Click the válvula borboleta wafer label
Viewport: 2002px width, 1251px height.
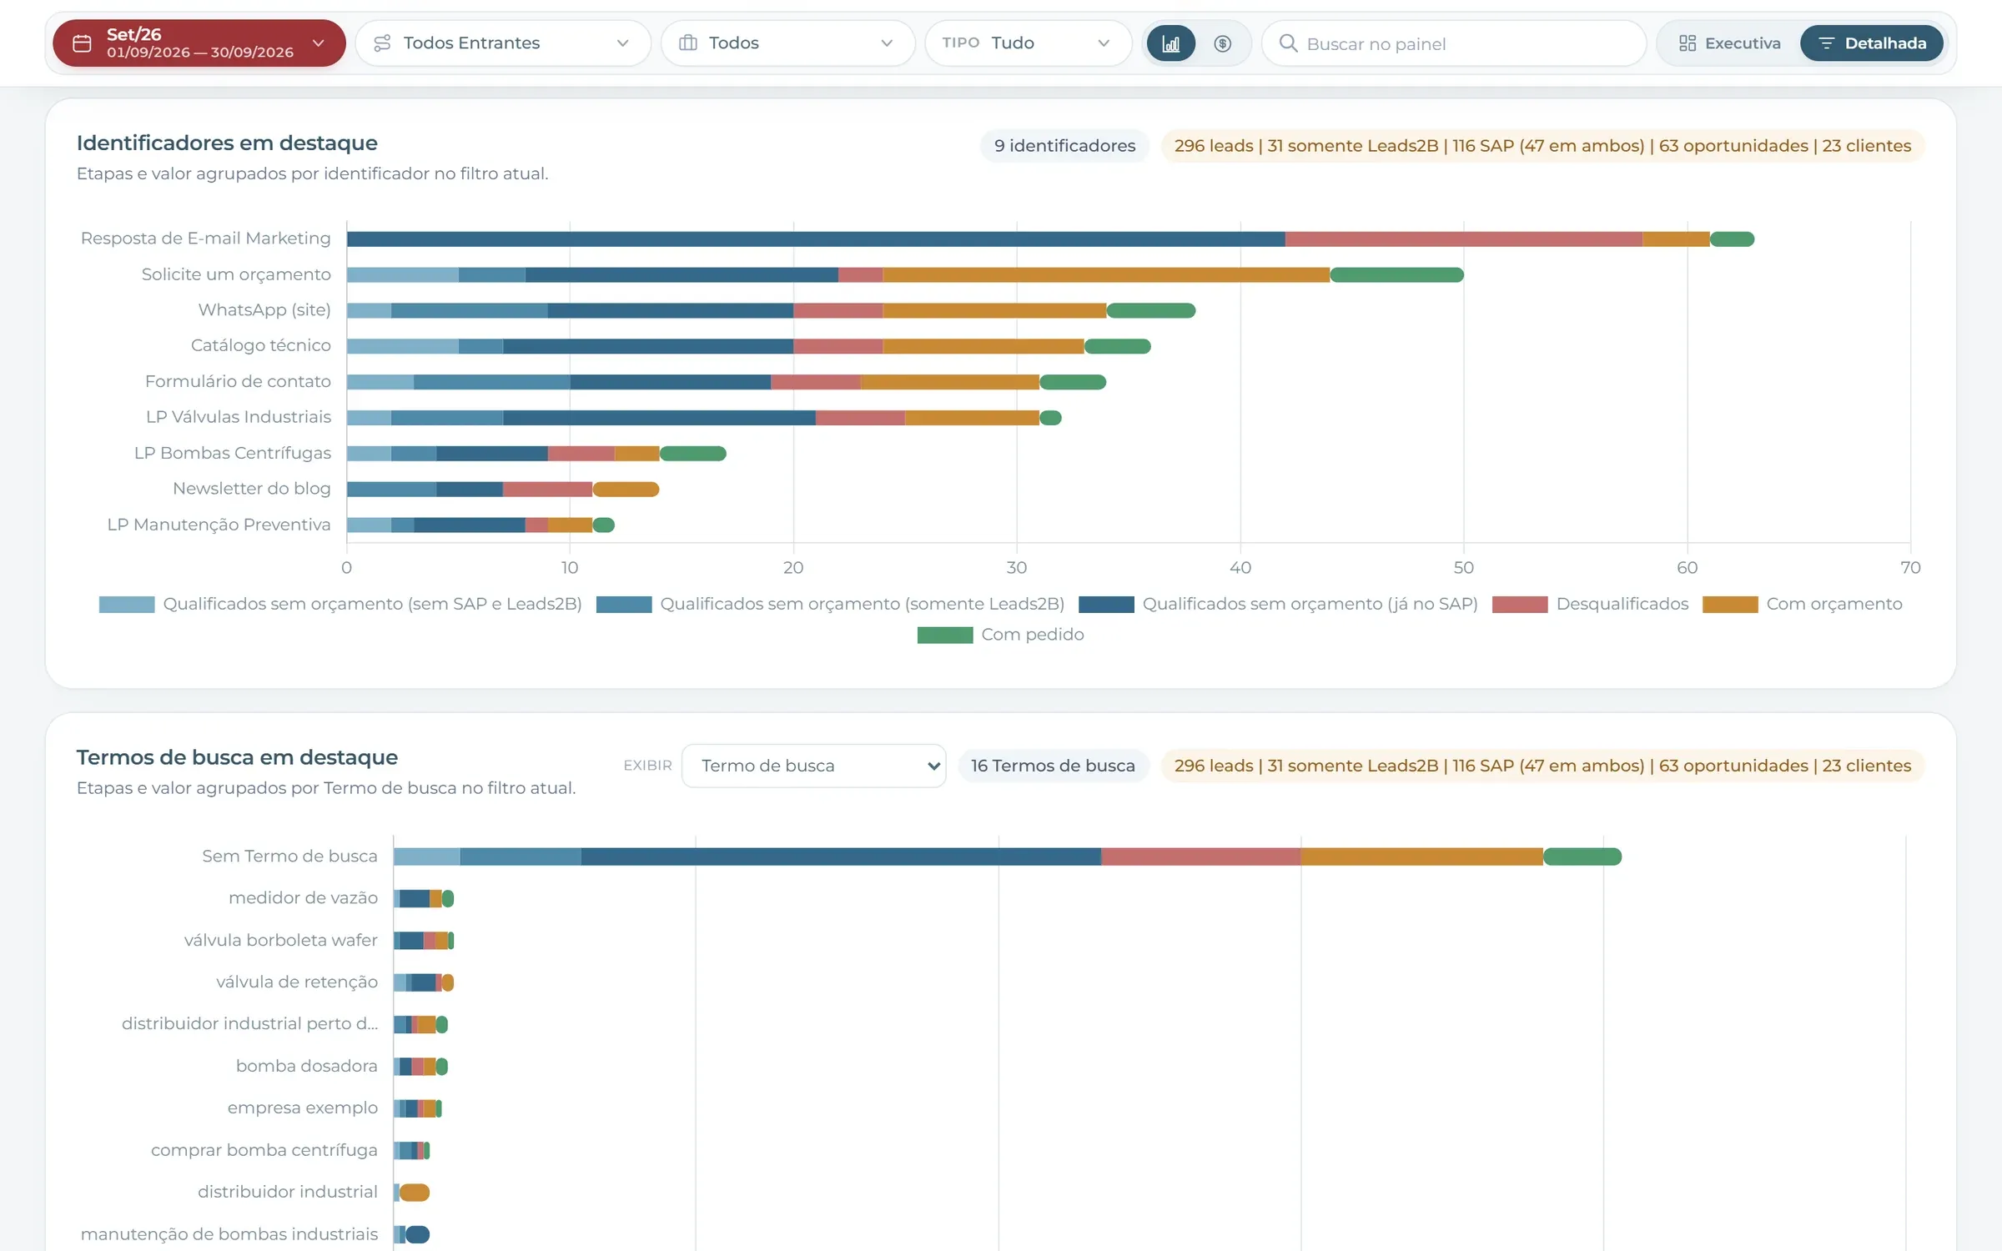(280, 940)
